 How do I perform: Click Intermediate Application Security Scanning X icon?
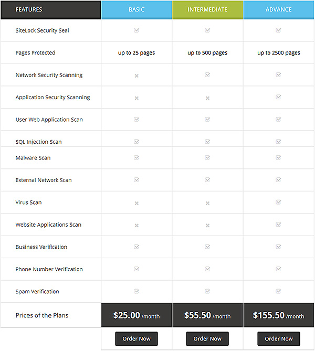point(207,98)
